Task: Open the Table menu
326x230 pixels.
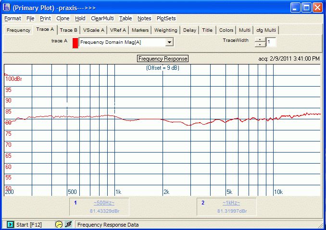Action: [x=125, y=18]
